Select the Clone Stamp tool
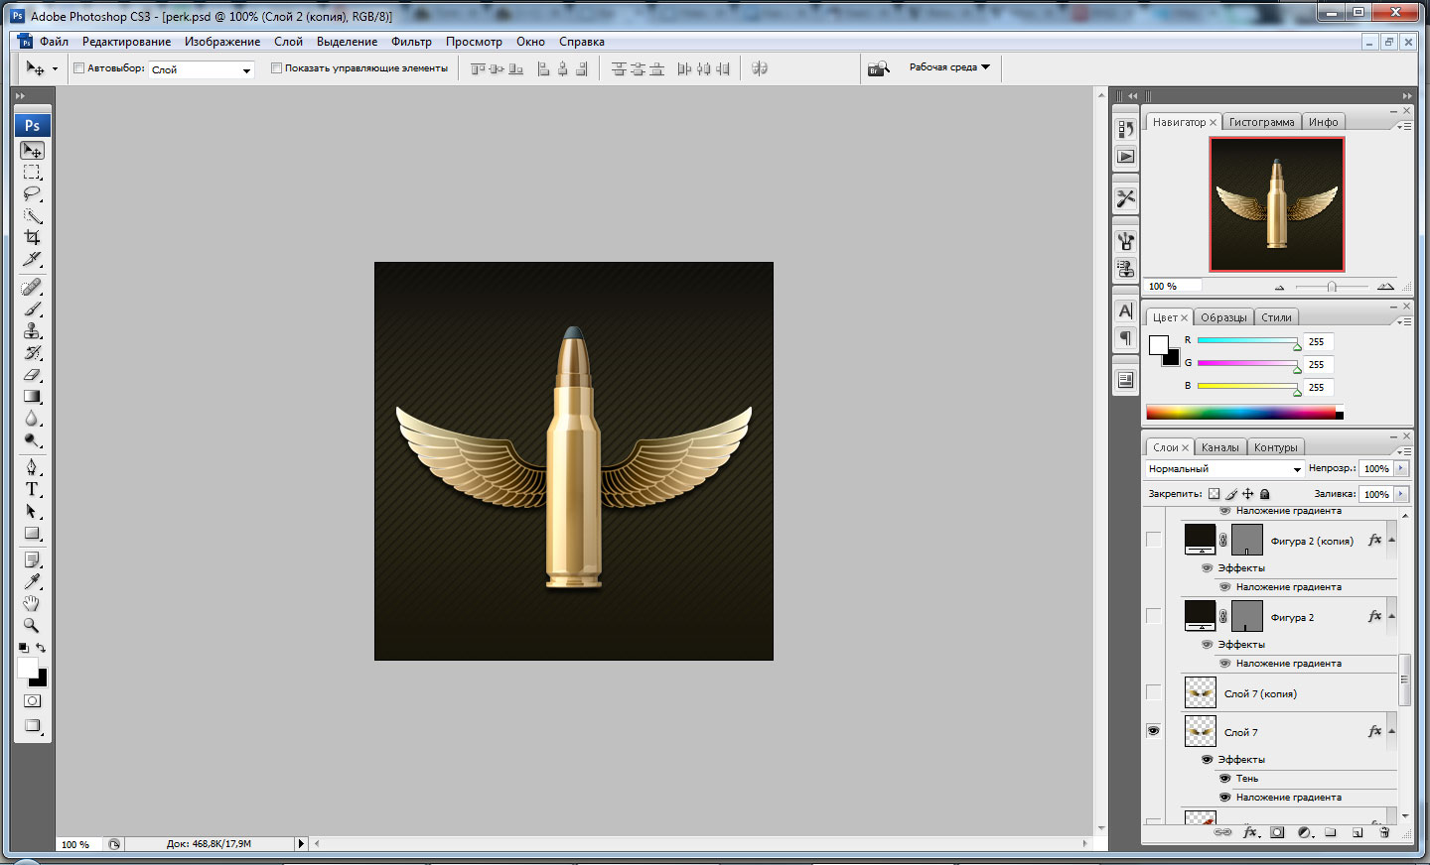Image resolution: width=1430 pixels, height=865 pixels. tap(33, 331)
